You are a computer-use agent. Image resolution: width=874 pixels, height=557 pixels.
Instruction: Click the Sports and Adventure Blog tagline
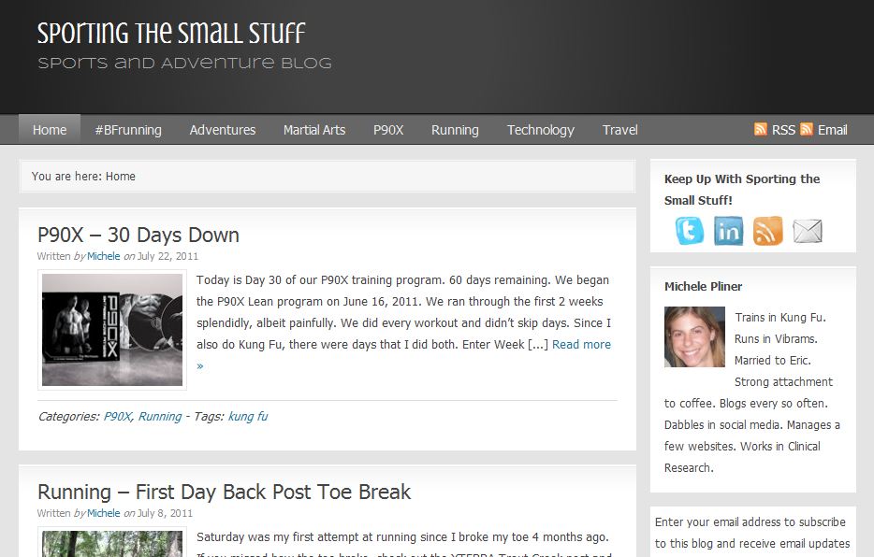click(x=184, y=63)
